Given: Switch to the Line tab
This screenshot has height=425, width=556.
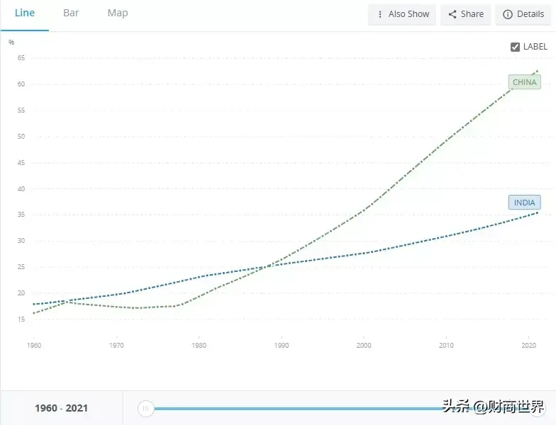Looking at the screenshot, I should click(25, 13).
